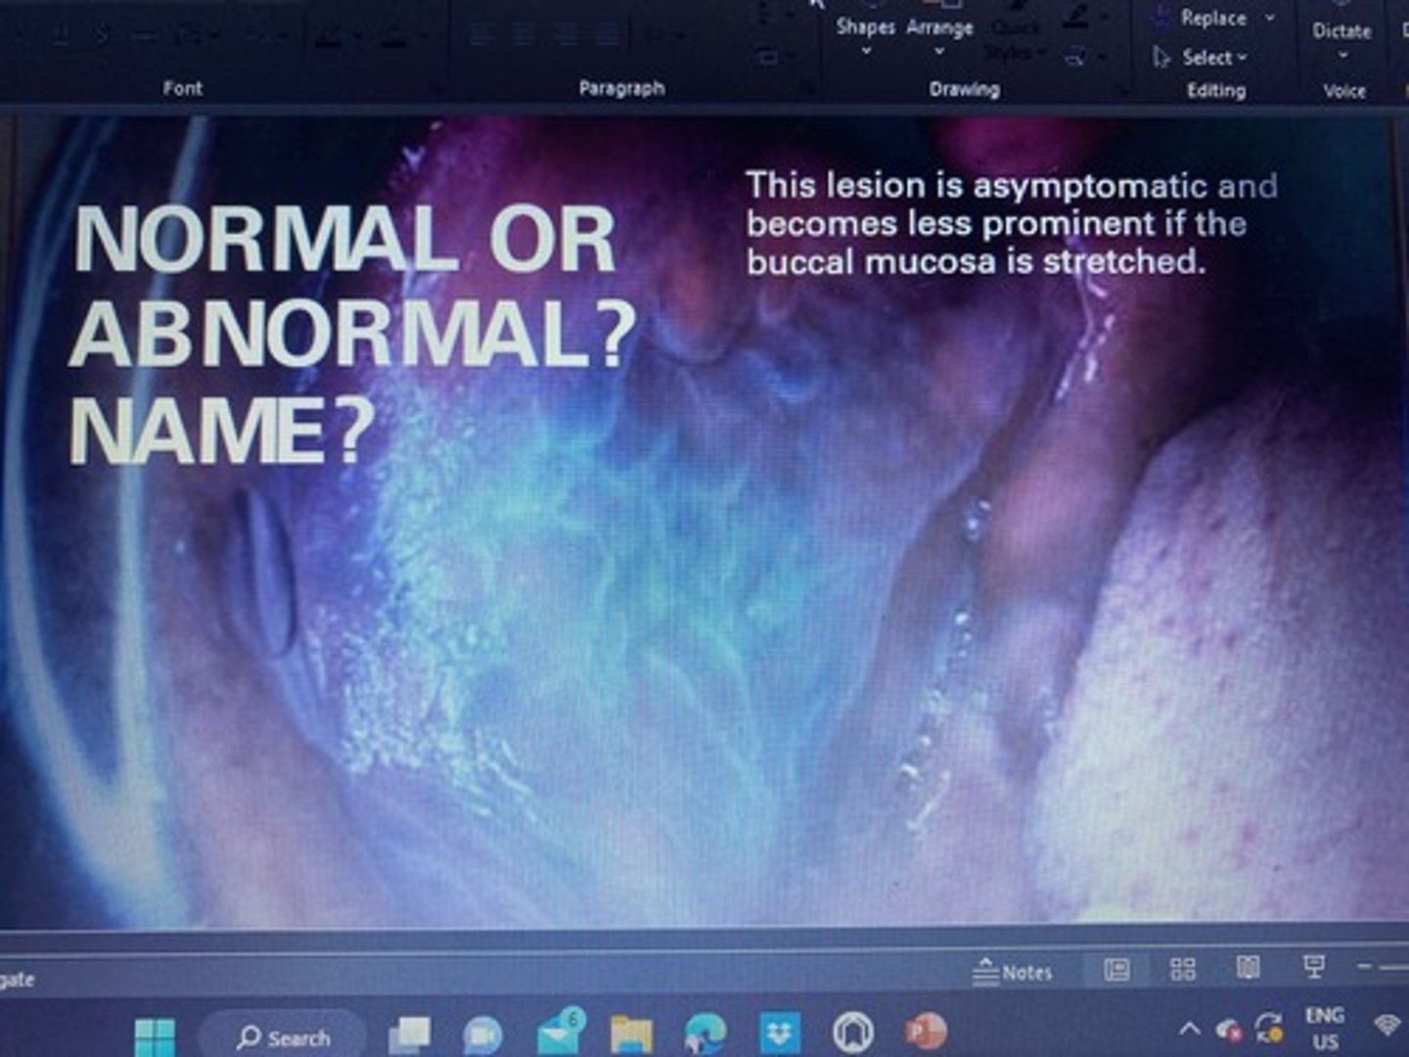Open the Windows Start menu
The image size is (1409, 1057).
click(x=155, y=1037)
